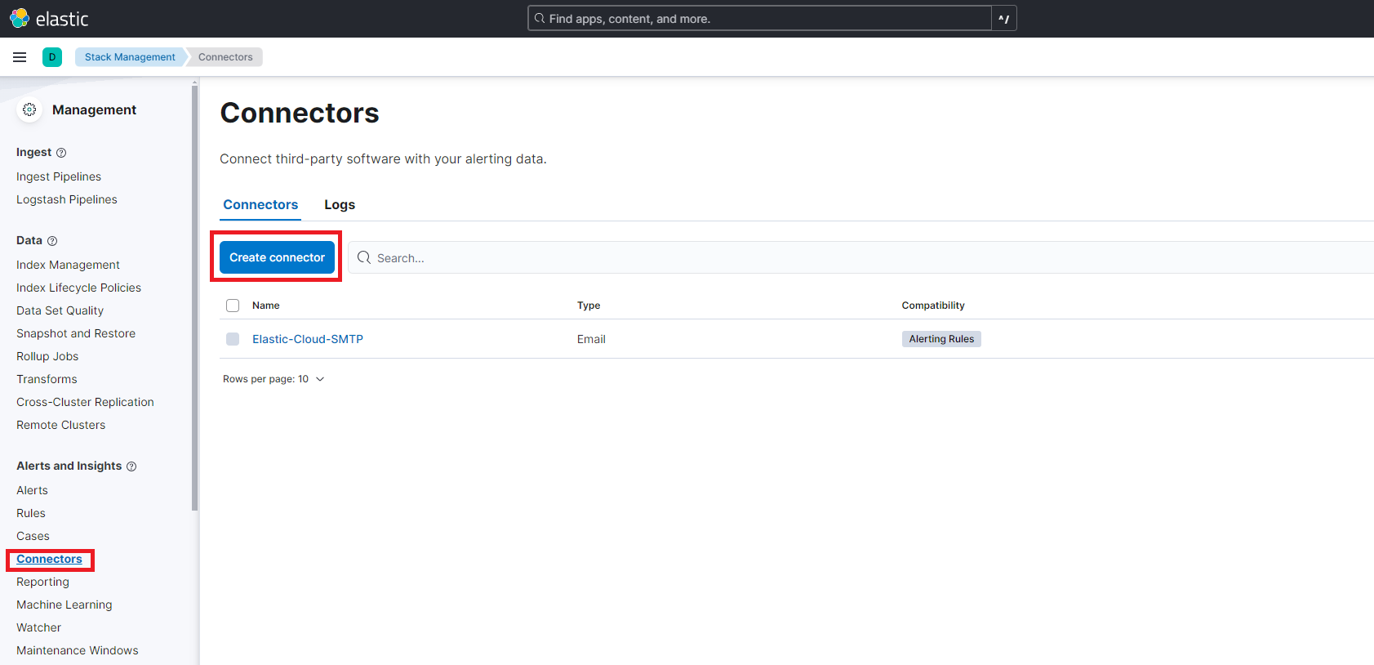Click the help icon next to Ingest
This screenshot has width=1374, height=665.
(x=61, y=153)
